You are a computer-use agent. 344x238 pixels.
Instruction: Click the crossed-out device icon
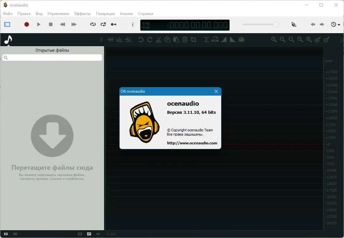(x=294, y=24)
